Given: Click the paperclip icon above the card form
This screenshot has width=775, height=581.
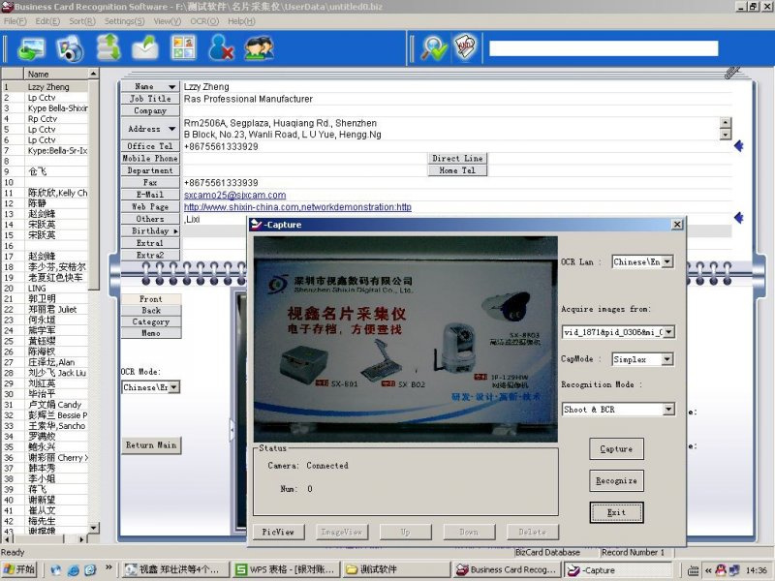Looking at the screenshot, I should (731, 72).
